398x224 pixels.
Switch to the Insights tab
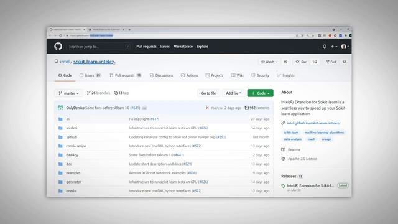285,75
